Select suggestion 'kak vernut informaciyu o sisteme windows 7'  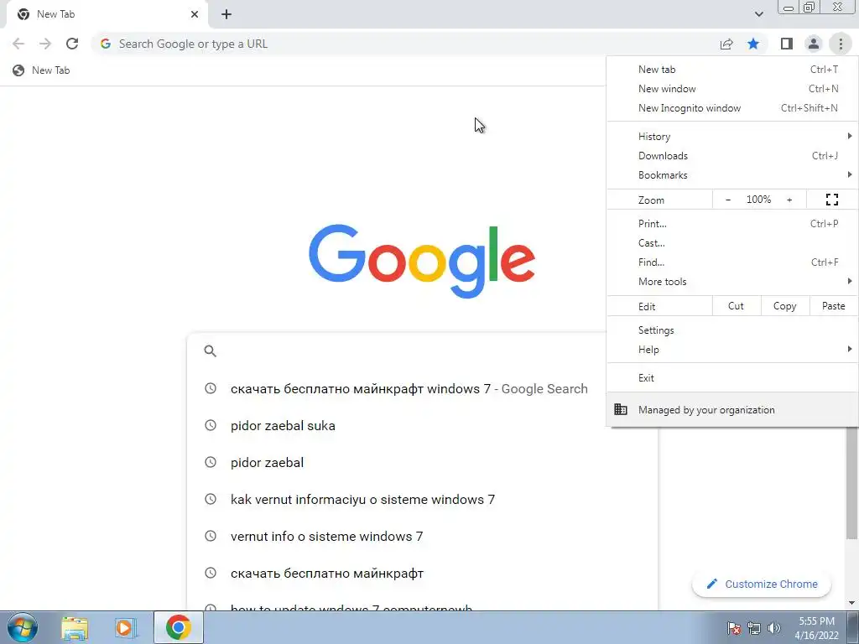point(422,500)
